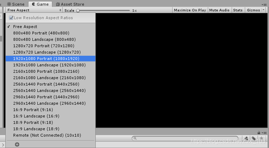Viewport: 269px width, 148px height.
Task: Select 1920x1080 Landscape (1920x1080)
Action: point(51,65)
